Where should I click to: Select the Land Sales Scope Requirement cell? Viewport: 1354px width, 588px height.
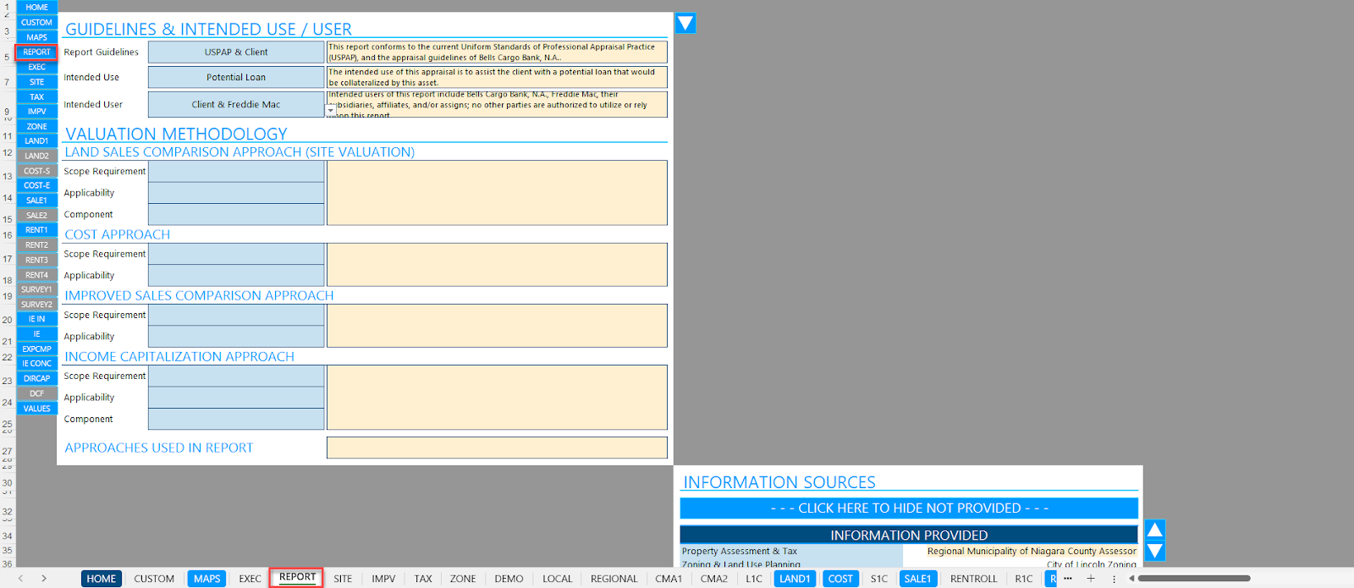[236, 172]
